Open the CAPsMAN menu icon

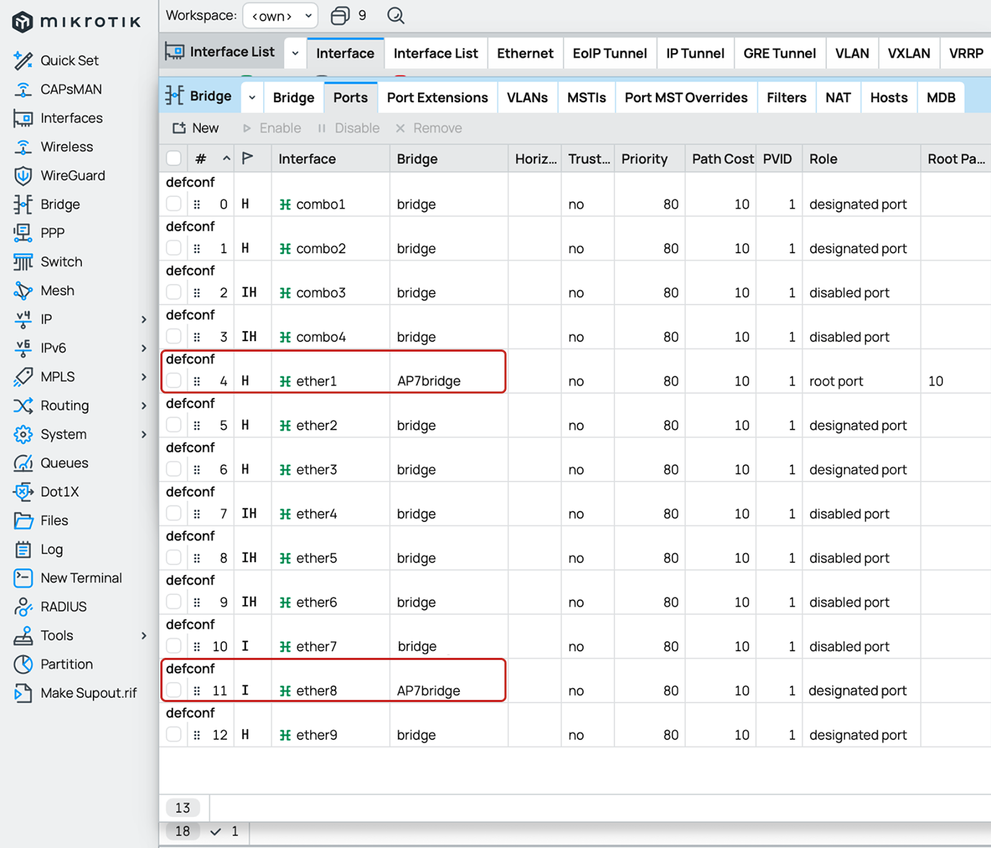point(23,89)
